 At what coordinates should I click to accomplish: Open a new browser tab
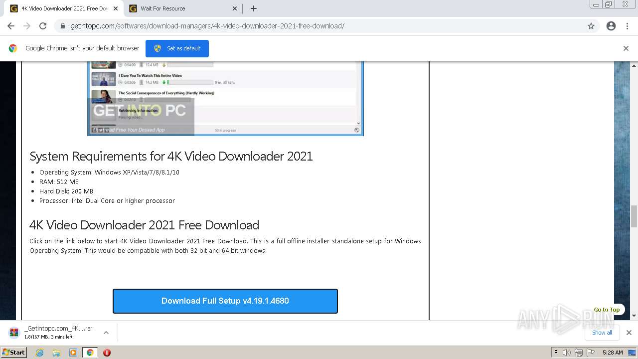click(254, 8)
